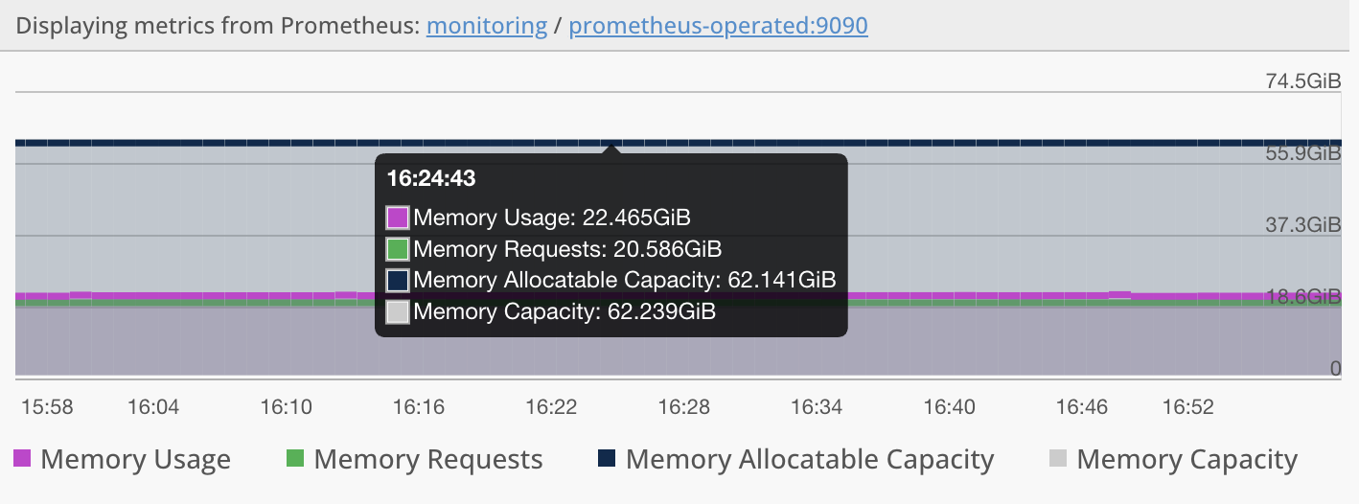The height and width of the screenshot is (504, 1359).
Task: Click green Memory Requests square in tooltip
Action: 398,249
